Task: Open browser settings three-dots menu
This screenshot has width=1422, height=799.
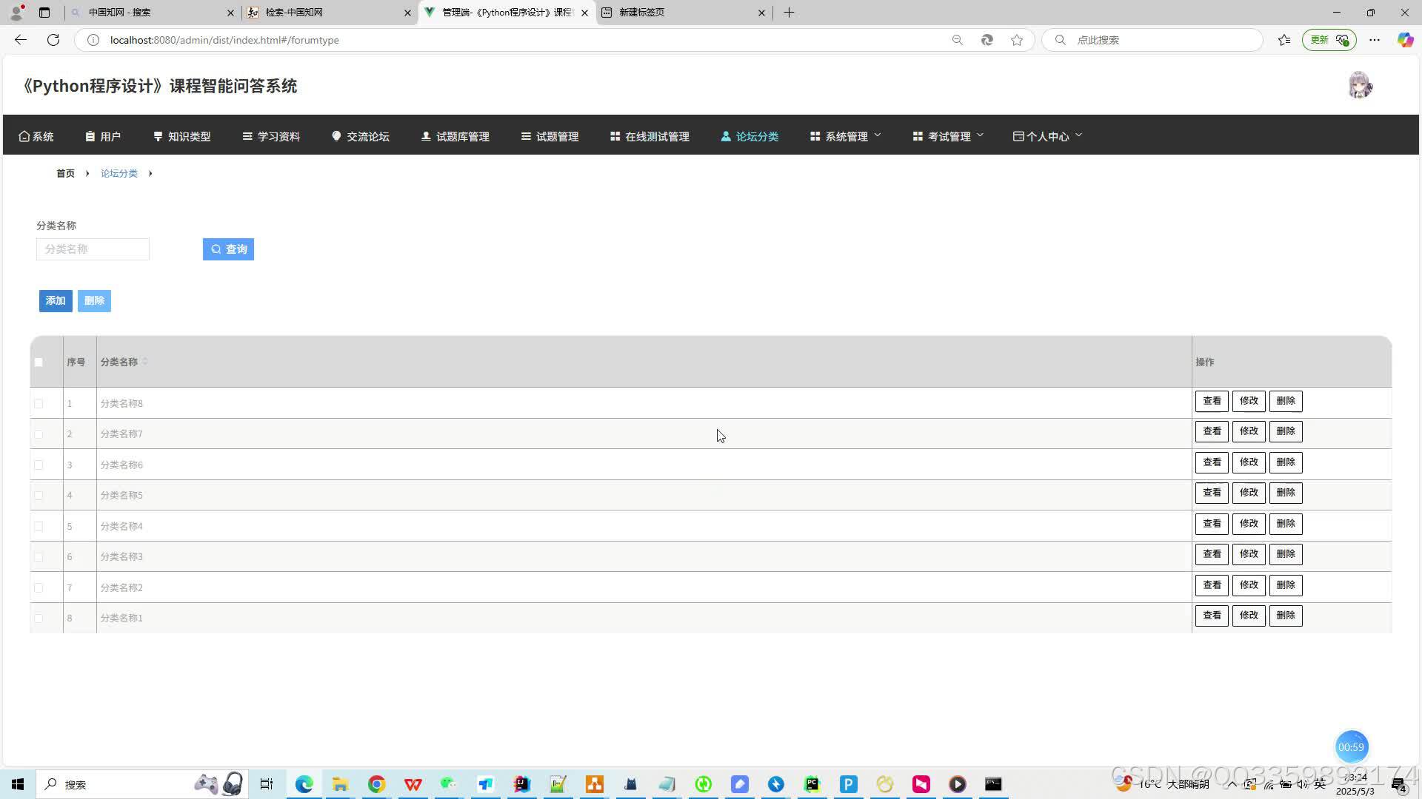Action: [x=1375, y=40]
